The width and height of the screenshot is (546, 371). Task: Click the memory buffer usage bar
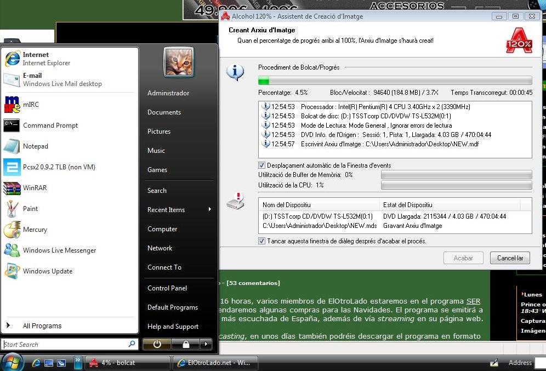[456, 175]
